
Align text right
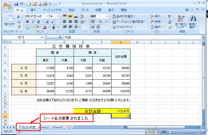(76, 22)
